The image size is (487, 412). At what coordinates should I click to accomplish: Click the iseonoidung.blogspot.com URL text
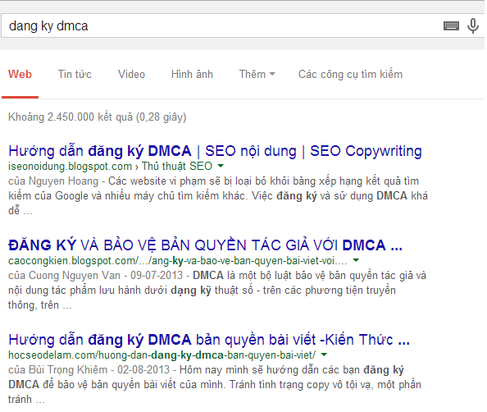pyautogui.click(x=110, y=167)
